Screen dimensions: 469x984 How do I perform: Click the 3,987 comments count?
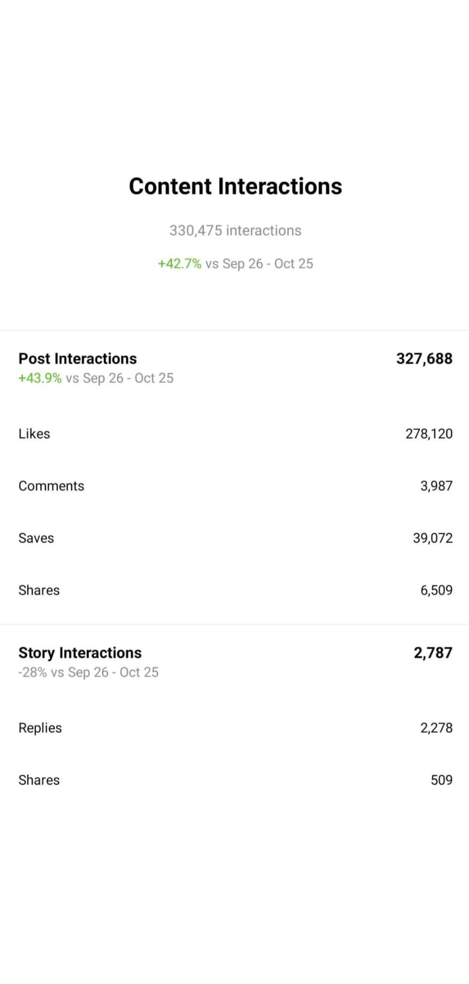(436, 486)
